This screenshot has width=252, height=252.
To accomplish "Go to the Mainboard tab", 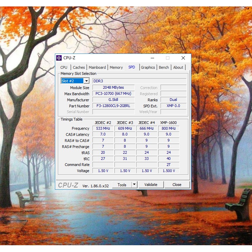I will click(x=97, y=67).
